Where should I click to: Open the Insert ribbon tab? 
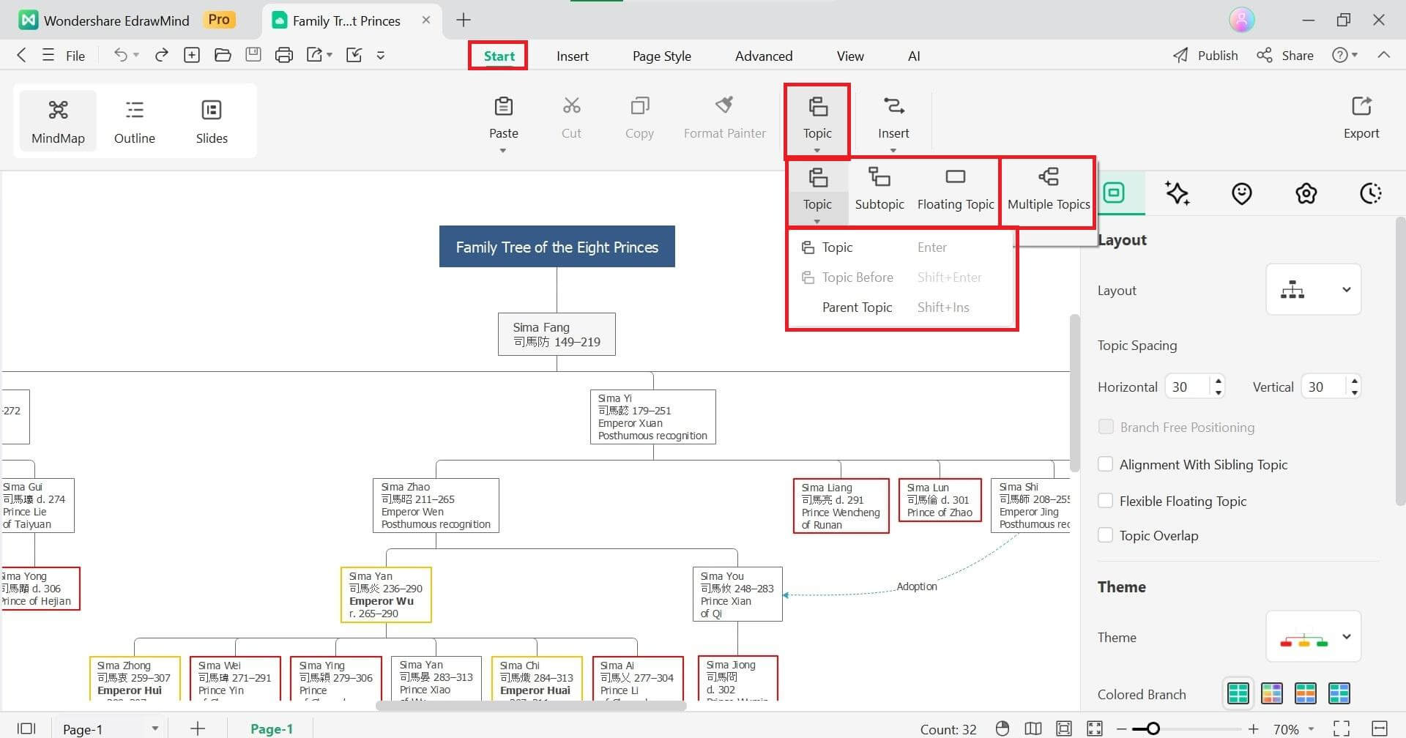pyautogui.click(x=573, y=56)
